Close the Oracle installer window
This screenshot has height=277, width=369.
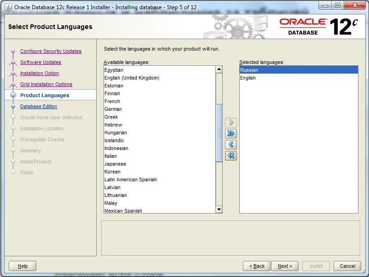[x=355, y=6]
